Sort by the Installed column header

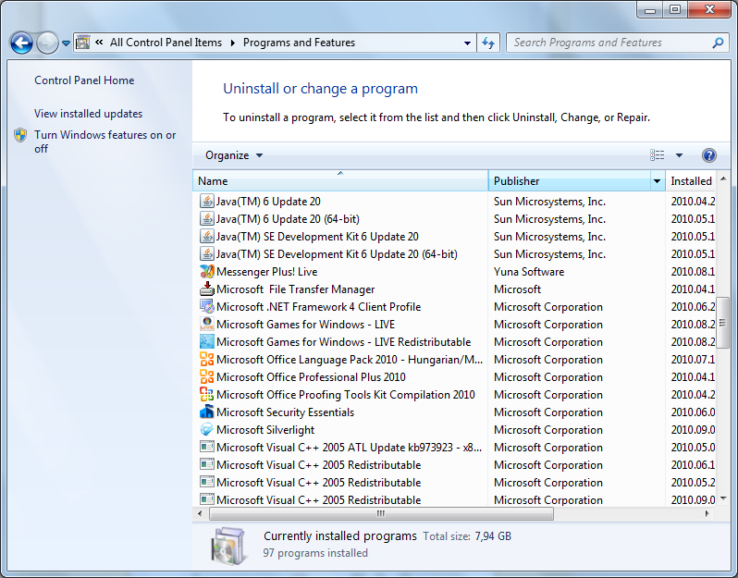(691, 180)
